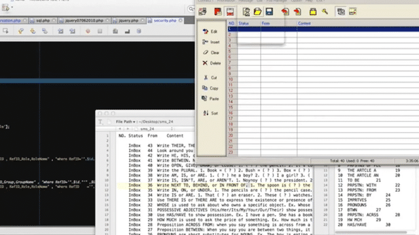
Task: Switch to the jquery07062010.php tab
Action: [84, 20]
